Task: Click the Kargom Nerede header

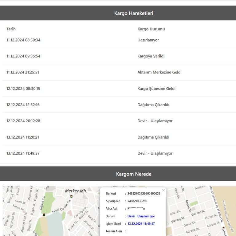Action: click(x=134, y=174)
